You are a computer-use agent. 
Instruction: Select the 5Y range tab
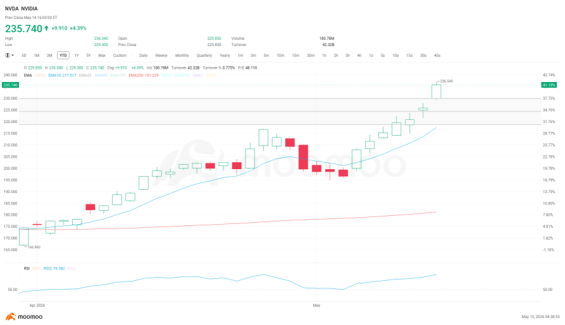pos(89,56)
